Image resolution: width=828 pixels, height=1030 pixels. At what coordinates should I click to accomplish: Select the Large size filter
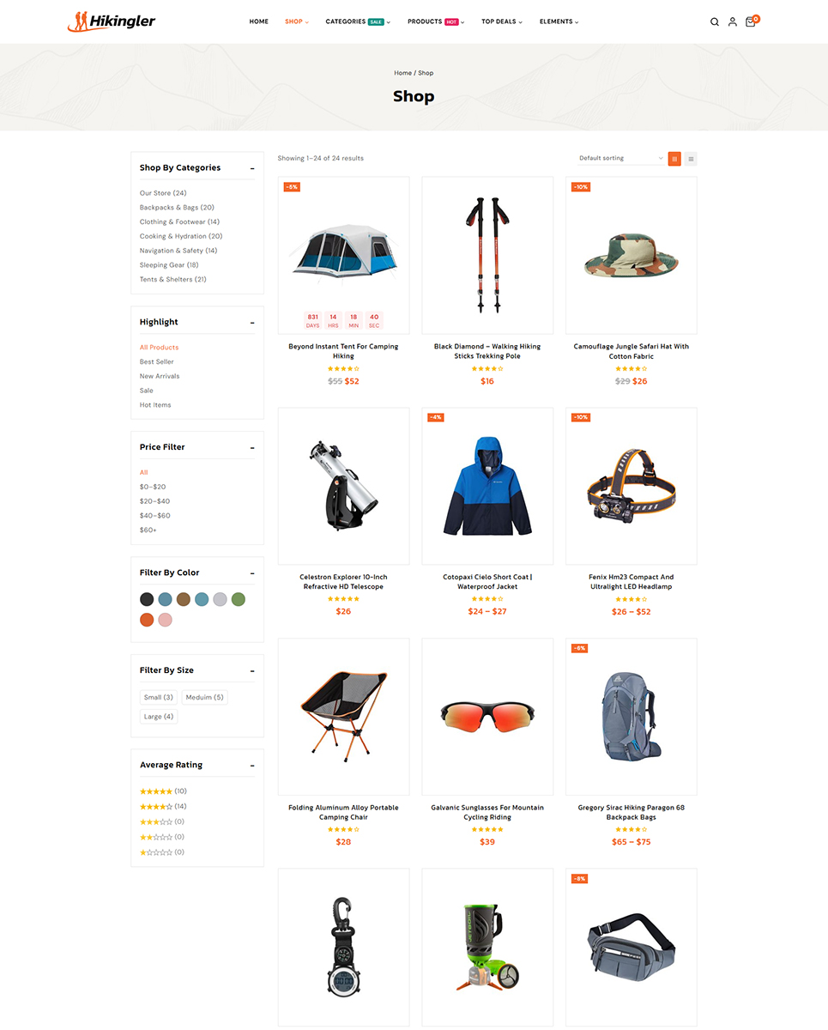click(159, 717)
